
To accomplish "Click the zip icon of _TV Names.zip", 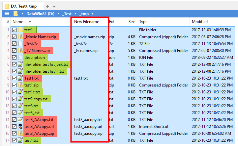I will (x=20, y=50).
